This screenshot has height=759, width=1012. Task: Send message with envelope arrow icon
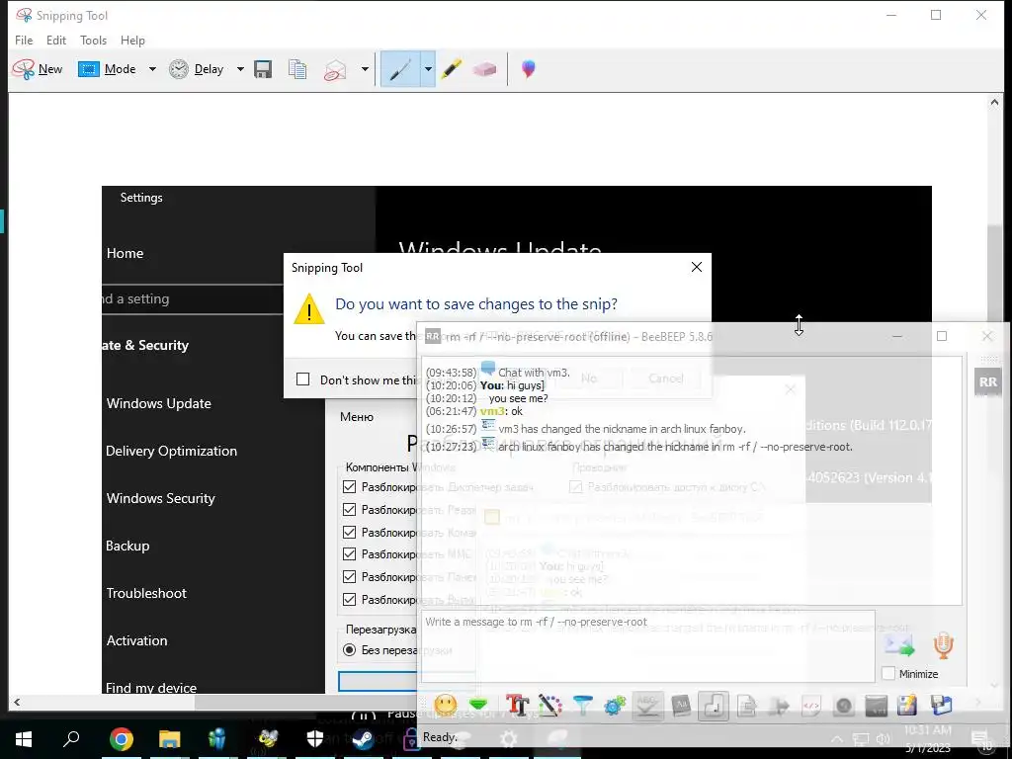click(899, 645)
